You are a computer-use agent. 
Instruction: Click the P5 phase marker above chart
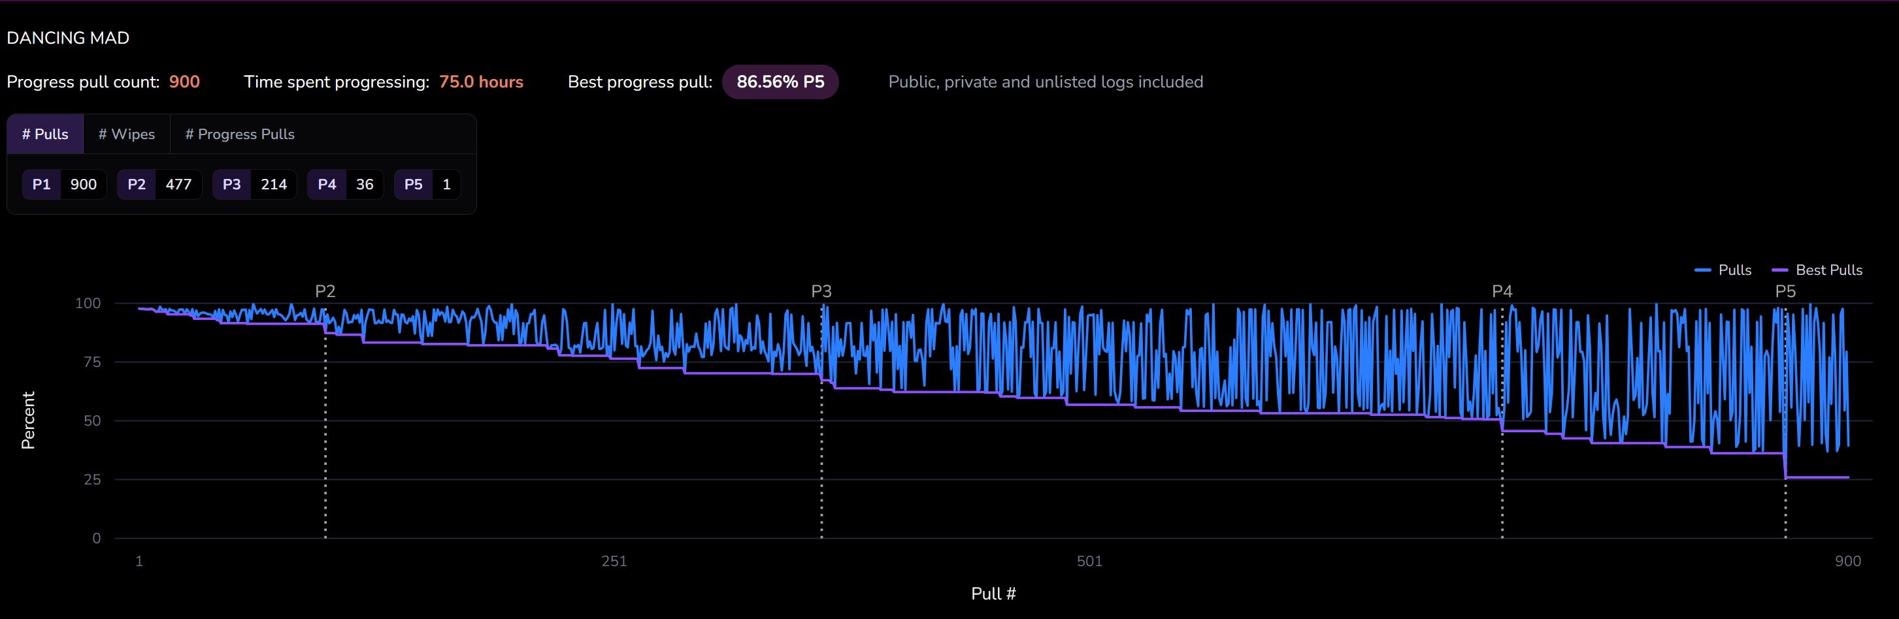(1785, 291)
